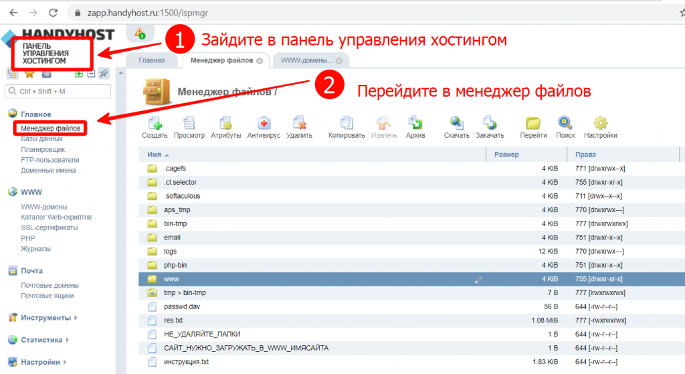Expand the Статистика sidebar section
The height and width of the screenshot is (374, 685).
(x=41, y=340)
